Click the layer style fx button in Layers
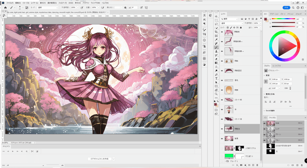 pos(237,165)
